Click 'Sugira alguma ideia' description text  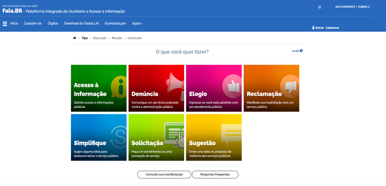[x=96, y=154]
